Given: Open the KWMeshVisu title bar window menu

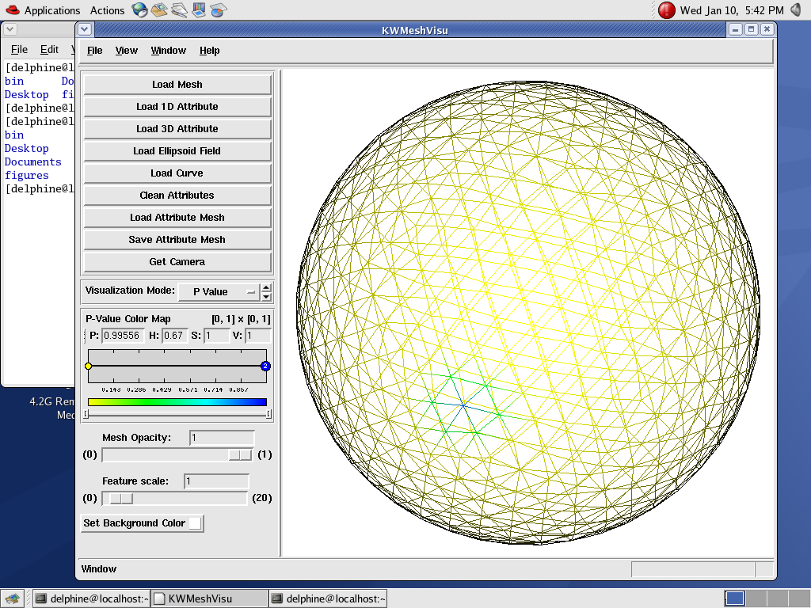Looking at the screenshot, I should [86, 30].
